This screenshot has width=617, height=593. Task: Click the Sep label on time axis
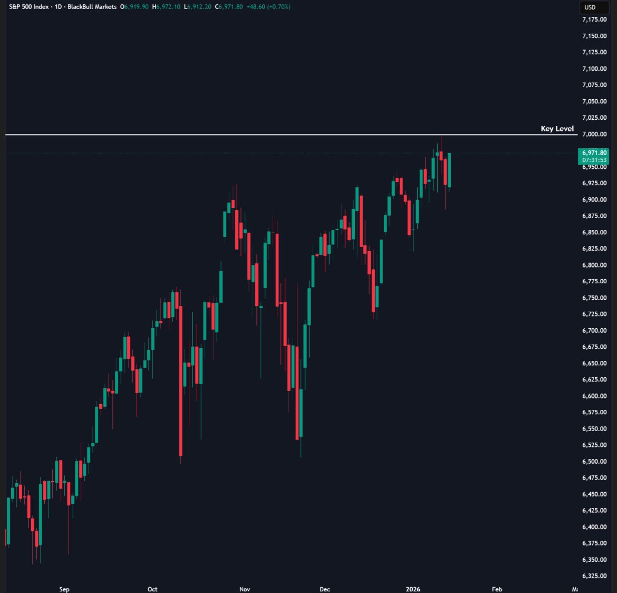click(64, 589)
